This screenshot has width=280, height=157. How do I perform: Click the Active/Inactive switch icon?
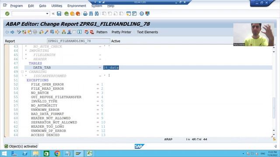coord(24,32)
